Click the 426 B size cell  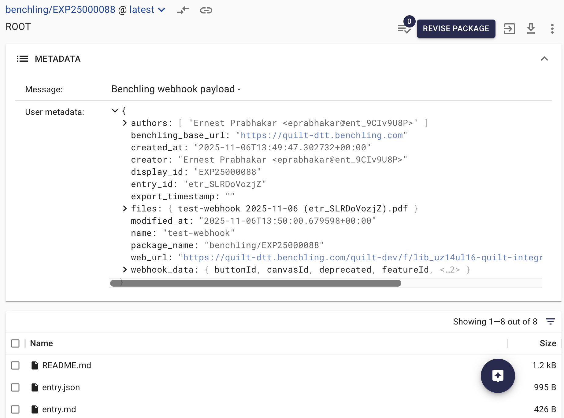coord(545,409)
